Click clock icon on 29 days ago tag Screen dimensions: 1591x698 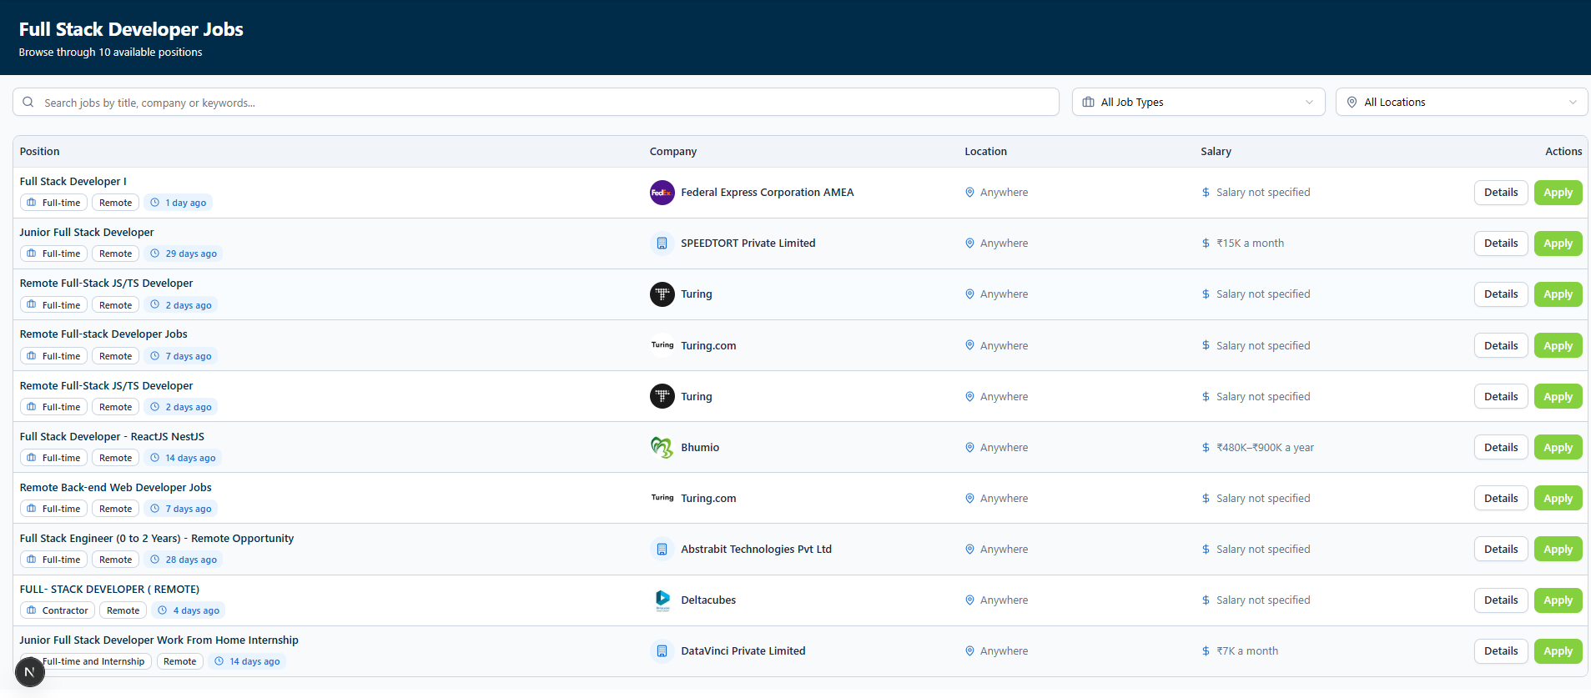154,254
